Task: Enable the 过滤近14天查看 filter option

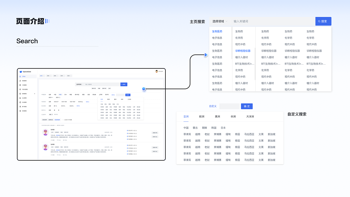Action: [63, 120]
